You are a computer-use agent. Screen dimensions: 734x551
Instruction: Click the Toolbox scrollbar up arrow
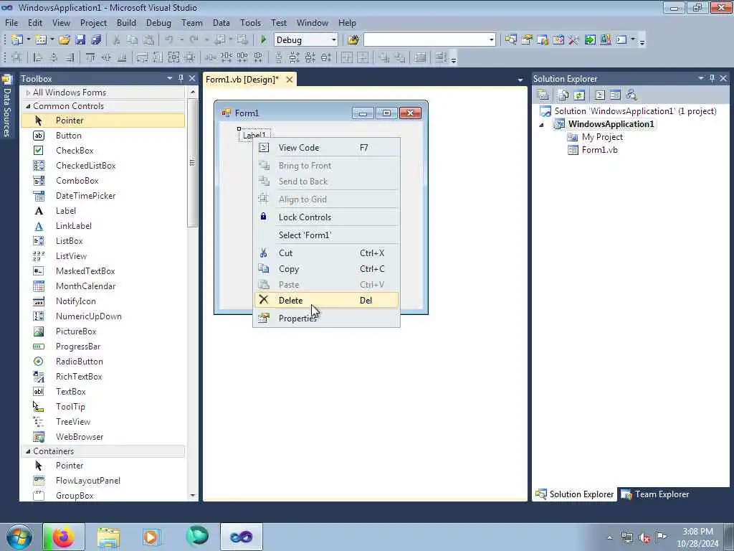click(193, 93)
